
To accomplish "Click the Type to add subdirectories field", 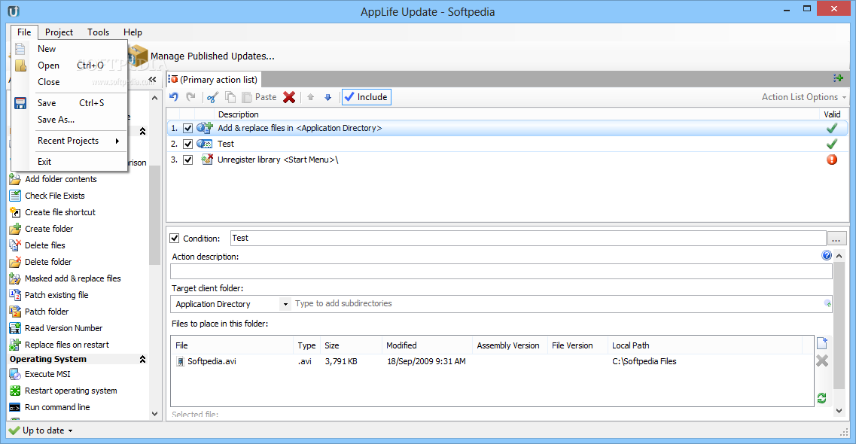I will coord(557,304).
